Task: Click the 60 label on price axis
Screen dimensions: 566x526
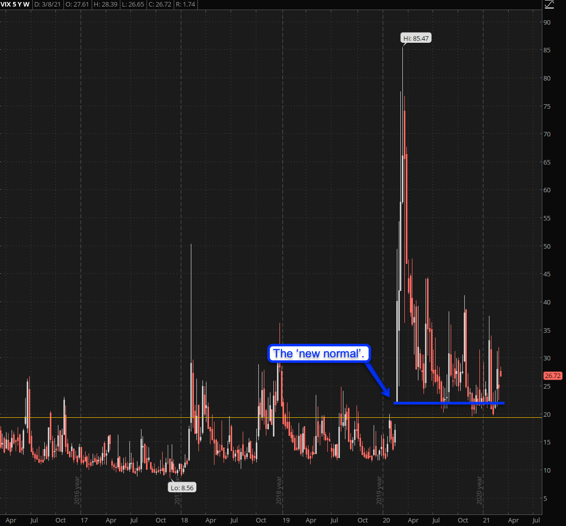Action: tap(547, 190)
